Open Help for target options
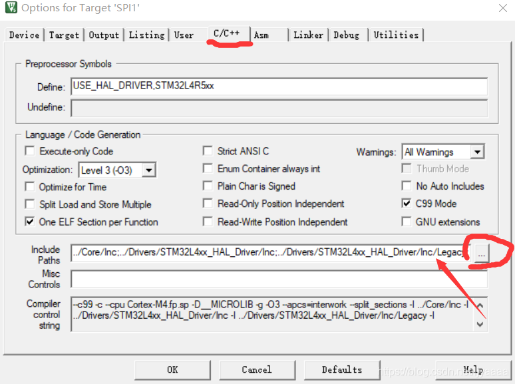This screenshot has height=384, width=515. pyautogui.click(x=473, y=370)
